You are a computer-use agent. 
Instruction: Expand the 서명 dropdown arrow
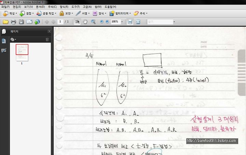point(89,13)
